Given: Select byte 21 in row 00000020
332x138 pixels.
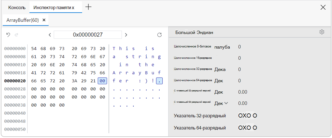Looking at the screenshot, I should pos(93,81).
